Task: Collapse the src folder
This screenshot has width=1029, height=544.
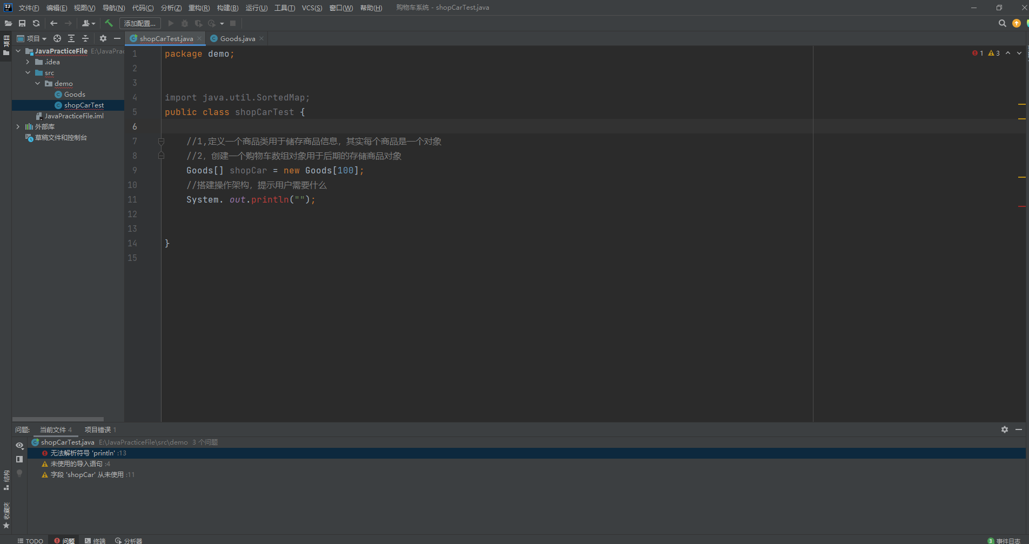Action: pyautogui.click(x=28, y=73)
